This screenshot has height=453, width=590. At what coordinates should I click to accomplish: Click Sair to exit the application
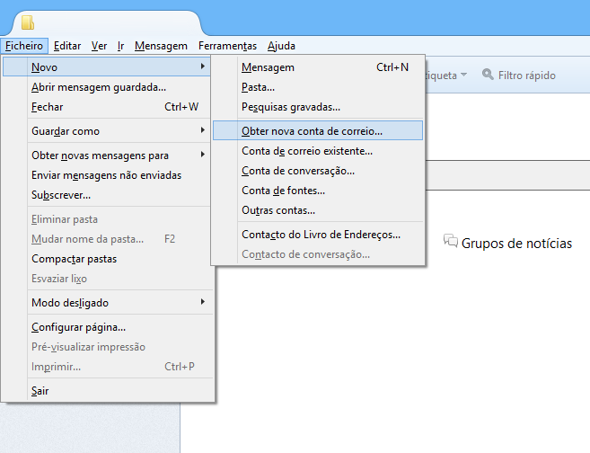[x=40, y=391]
